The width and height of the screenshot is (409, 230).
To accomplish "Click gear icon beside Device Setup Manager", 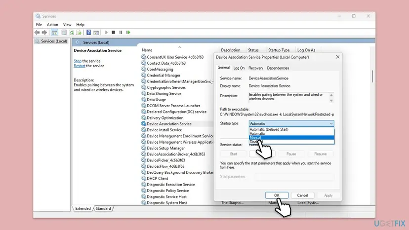I will point(144,148).
